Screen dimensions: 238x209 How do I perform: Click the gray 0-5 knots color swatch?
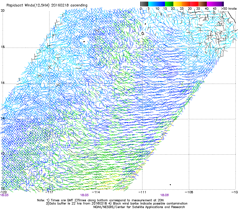[144, 4]
